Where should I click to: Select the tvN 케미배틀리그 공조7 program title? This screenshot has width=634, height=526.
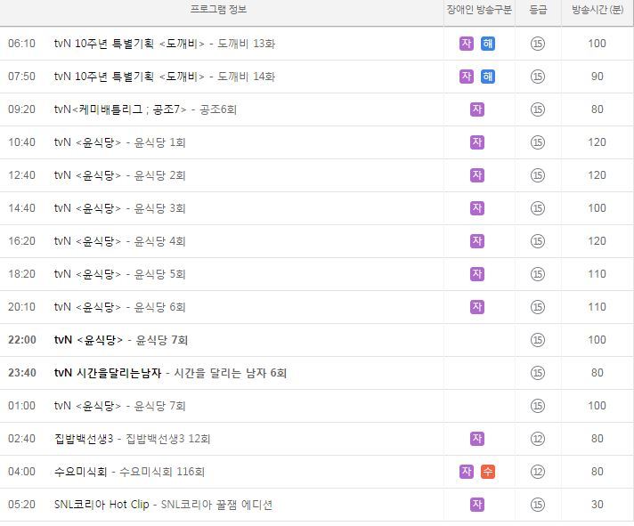point(145,109)
